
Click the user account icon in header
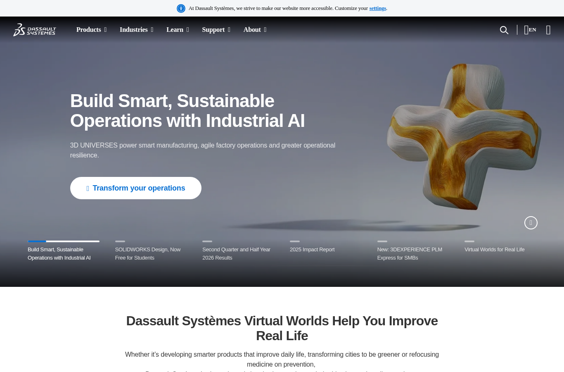click(x=548, y=30)
